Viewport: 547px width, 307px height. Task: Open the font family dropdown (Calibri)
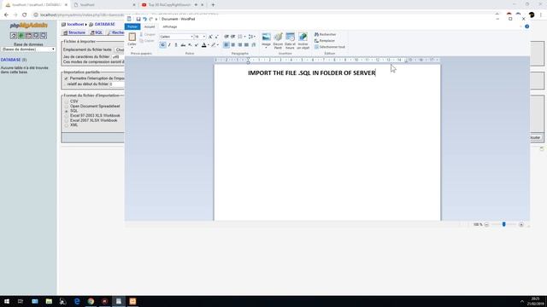(191, 37)
